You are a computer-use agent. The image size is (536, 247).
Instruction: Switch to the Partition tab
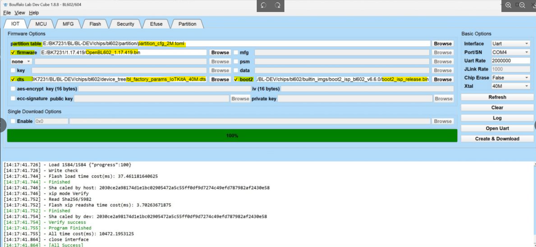tap(187, 24)
